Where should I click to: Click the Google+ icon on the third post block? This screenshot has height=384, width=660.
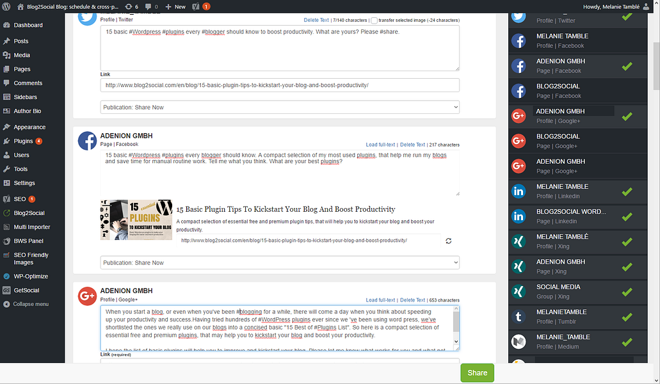pyautogui.click(x=87, y=295)
